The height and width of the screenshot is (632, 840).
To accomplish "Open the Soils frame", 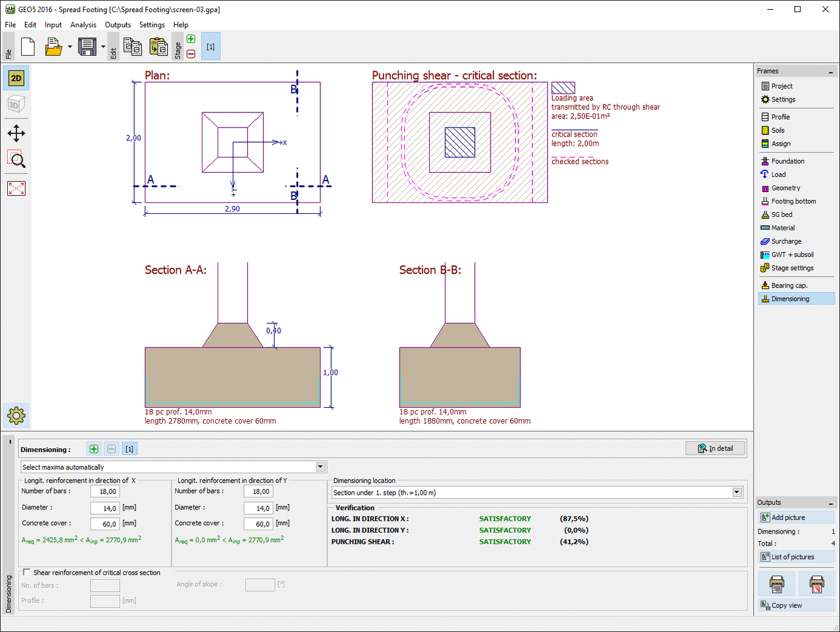I will 778,130.
